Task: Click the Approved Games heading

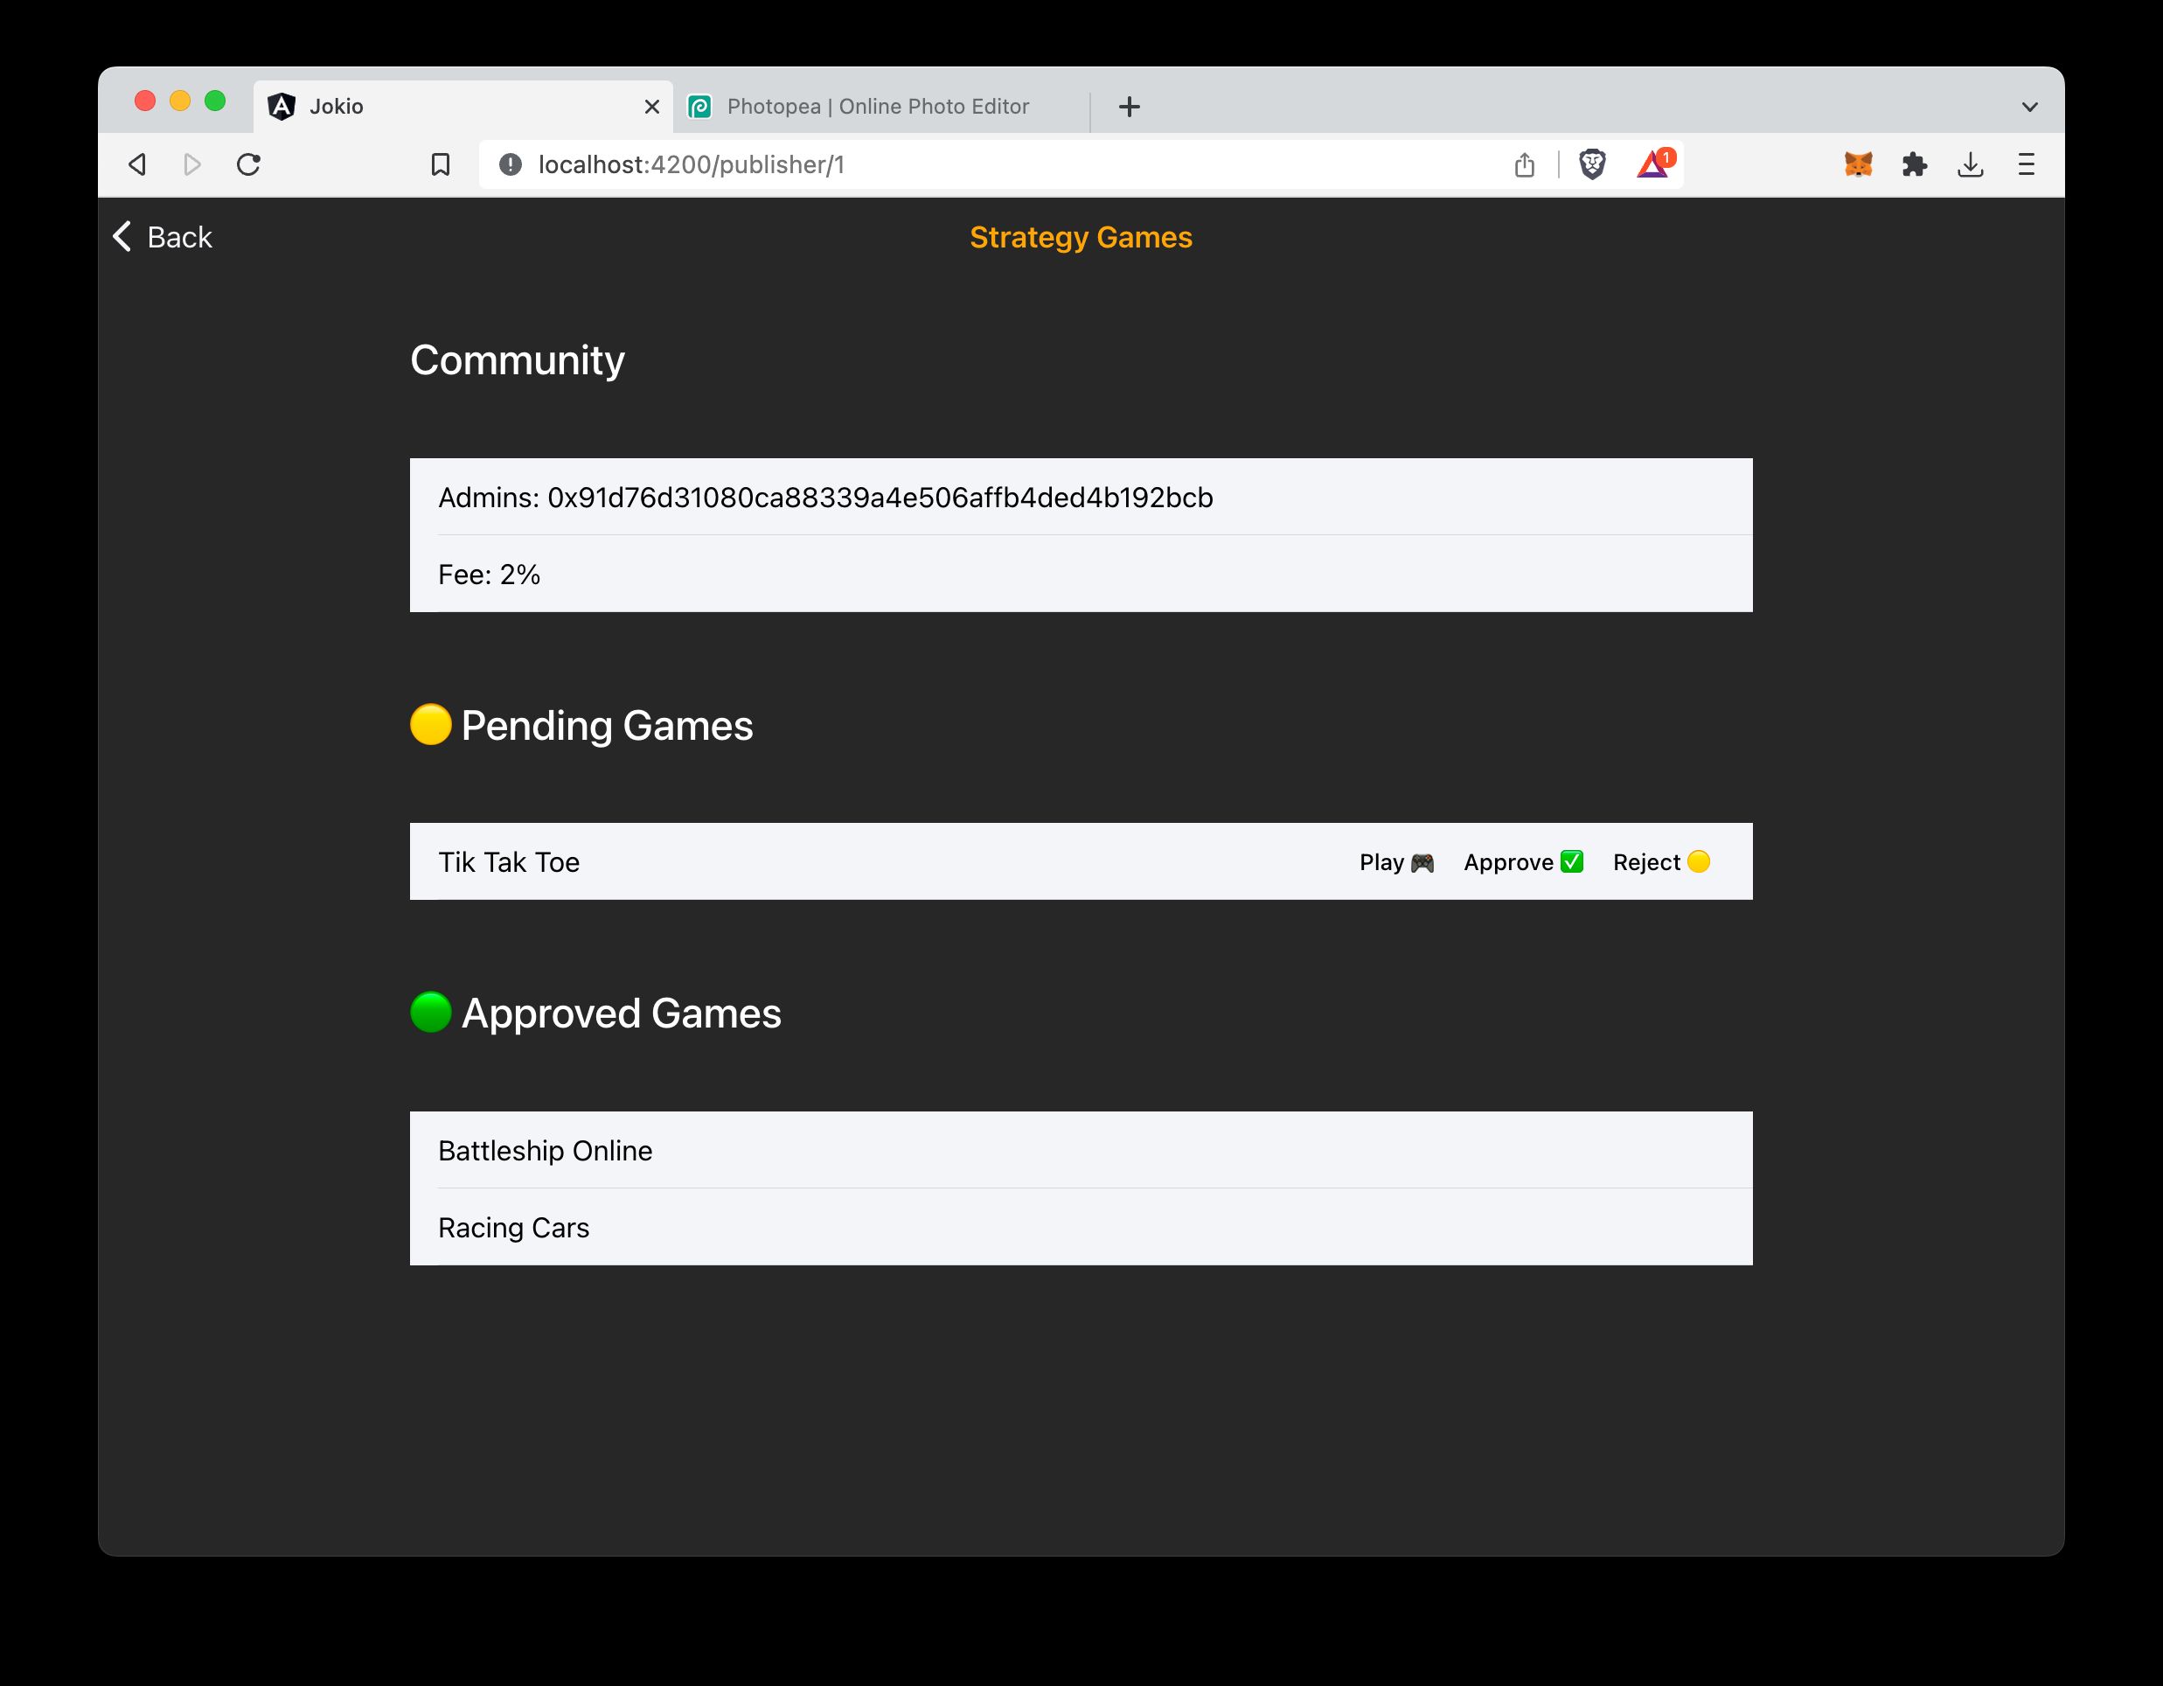Action: click(x=595, y=1014)
